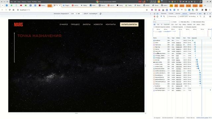Open Chrome profile avatar

pos(206,10)
